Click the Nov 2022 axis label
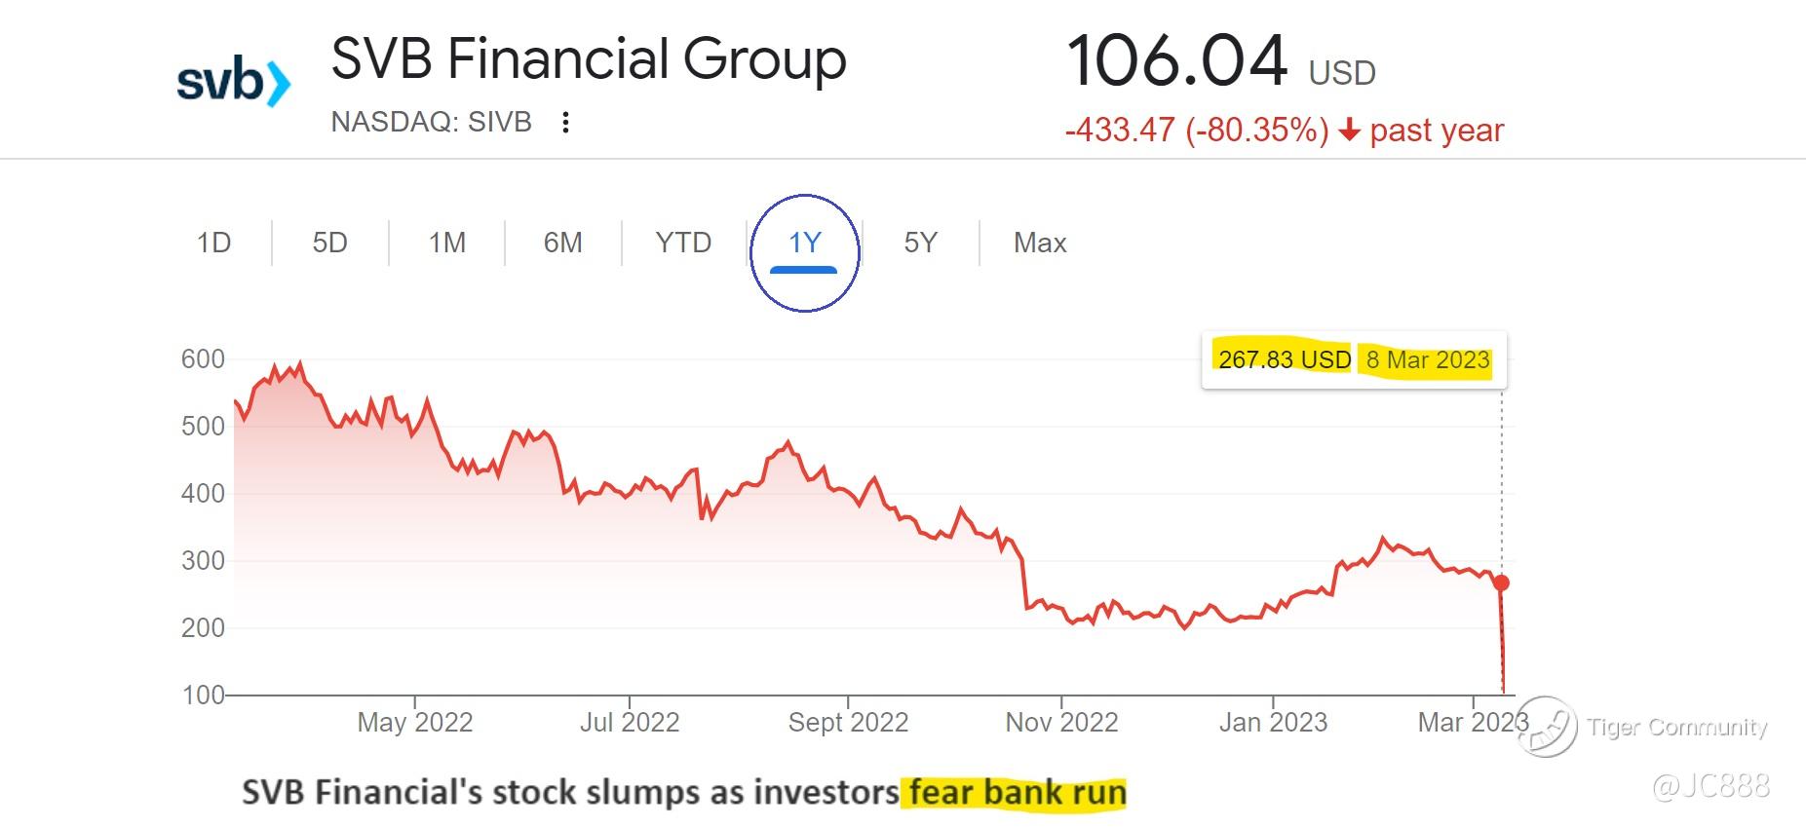The image size is (1806, 827). 1061,722
